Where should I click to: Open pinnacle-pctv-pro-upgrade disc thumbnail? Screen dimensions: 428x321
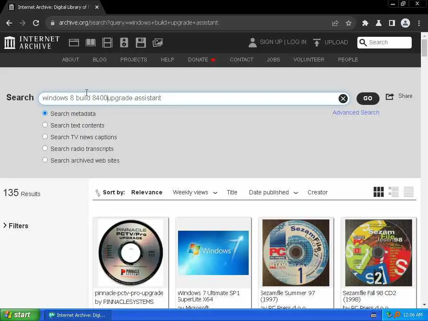click(131, 253)
